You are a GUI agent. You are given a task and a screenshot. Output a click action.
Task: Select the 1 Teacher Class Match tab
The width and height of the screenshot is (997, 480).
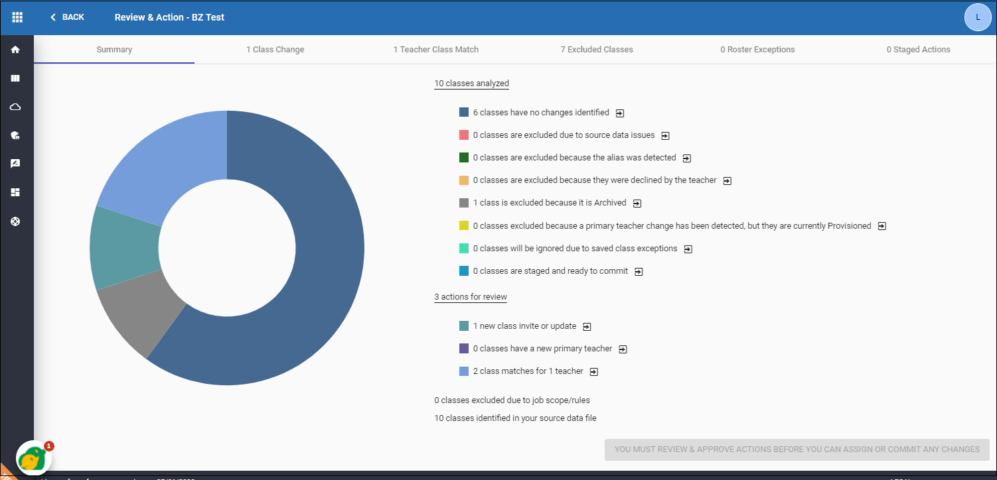435,50
